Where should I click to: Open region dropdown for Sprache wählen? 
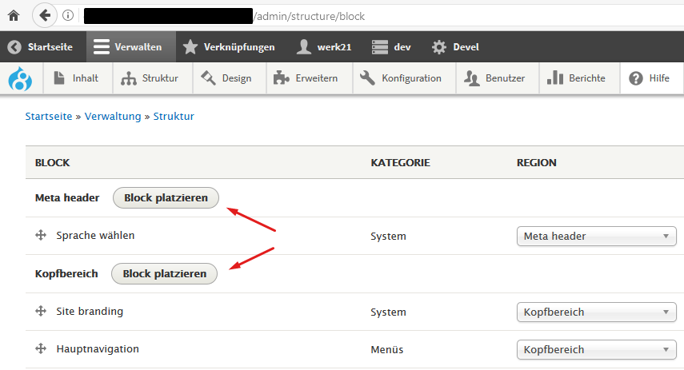[596, 236]
